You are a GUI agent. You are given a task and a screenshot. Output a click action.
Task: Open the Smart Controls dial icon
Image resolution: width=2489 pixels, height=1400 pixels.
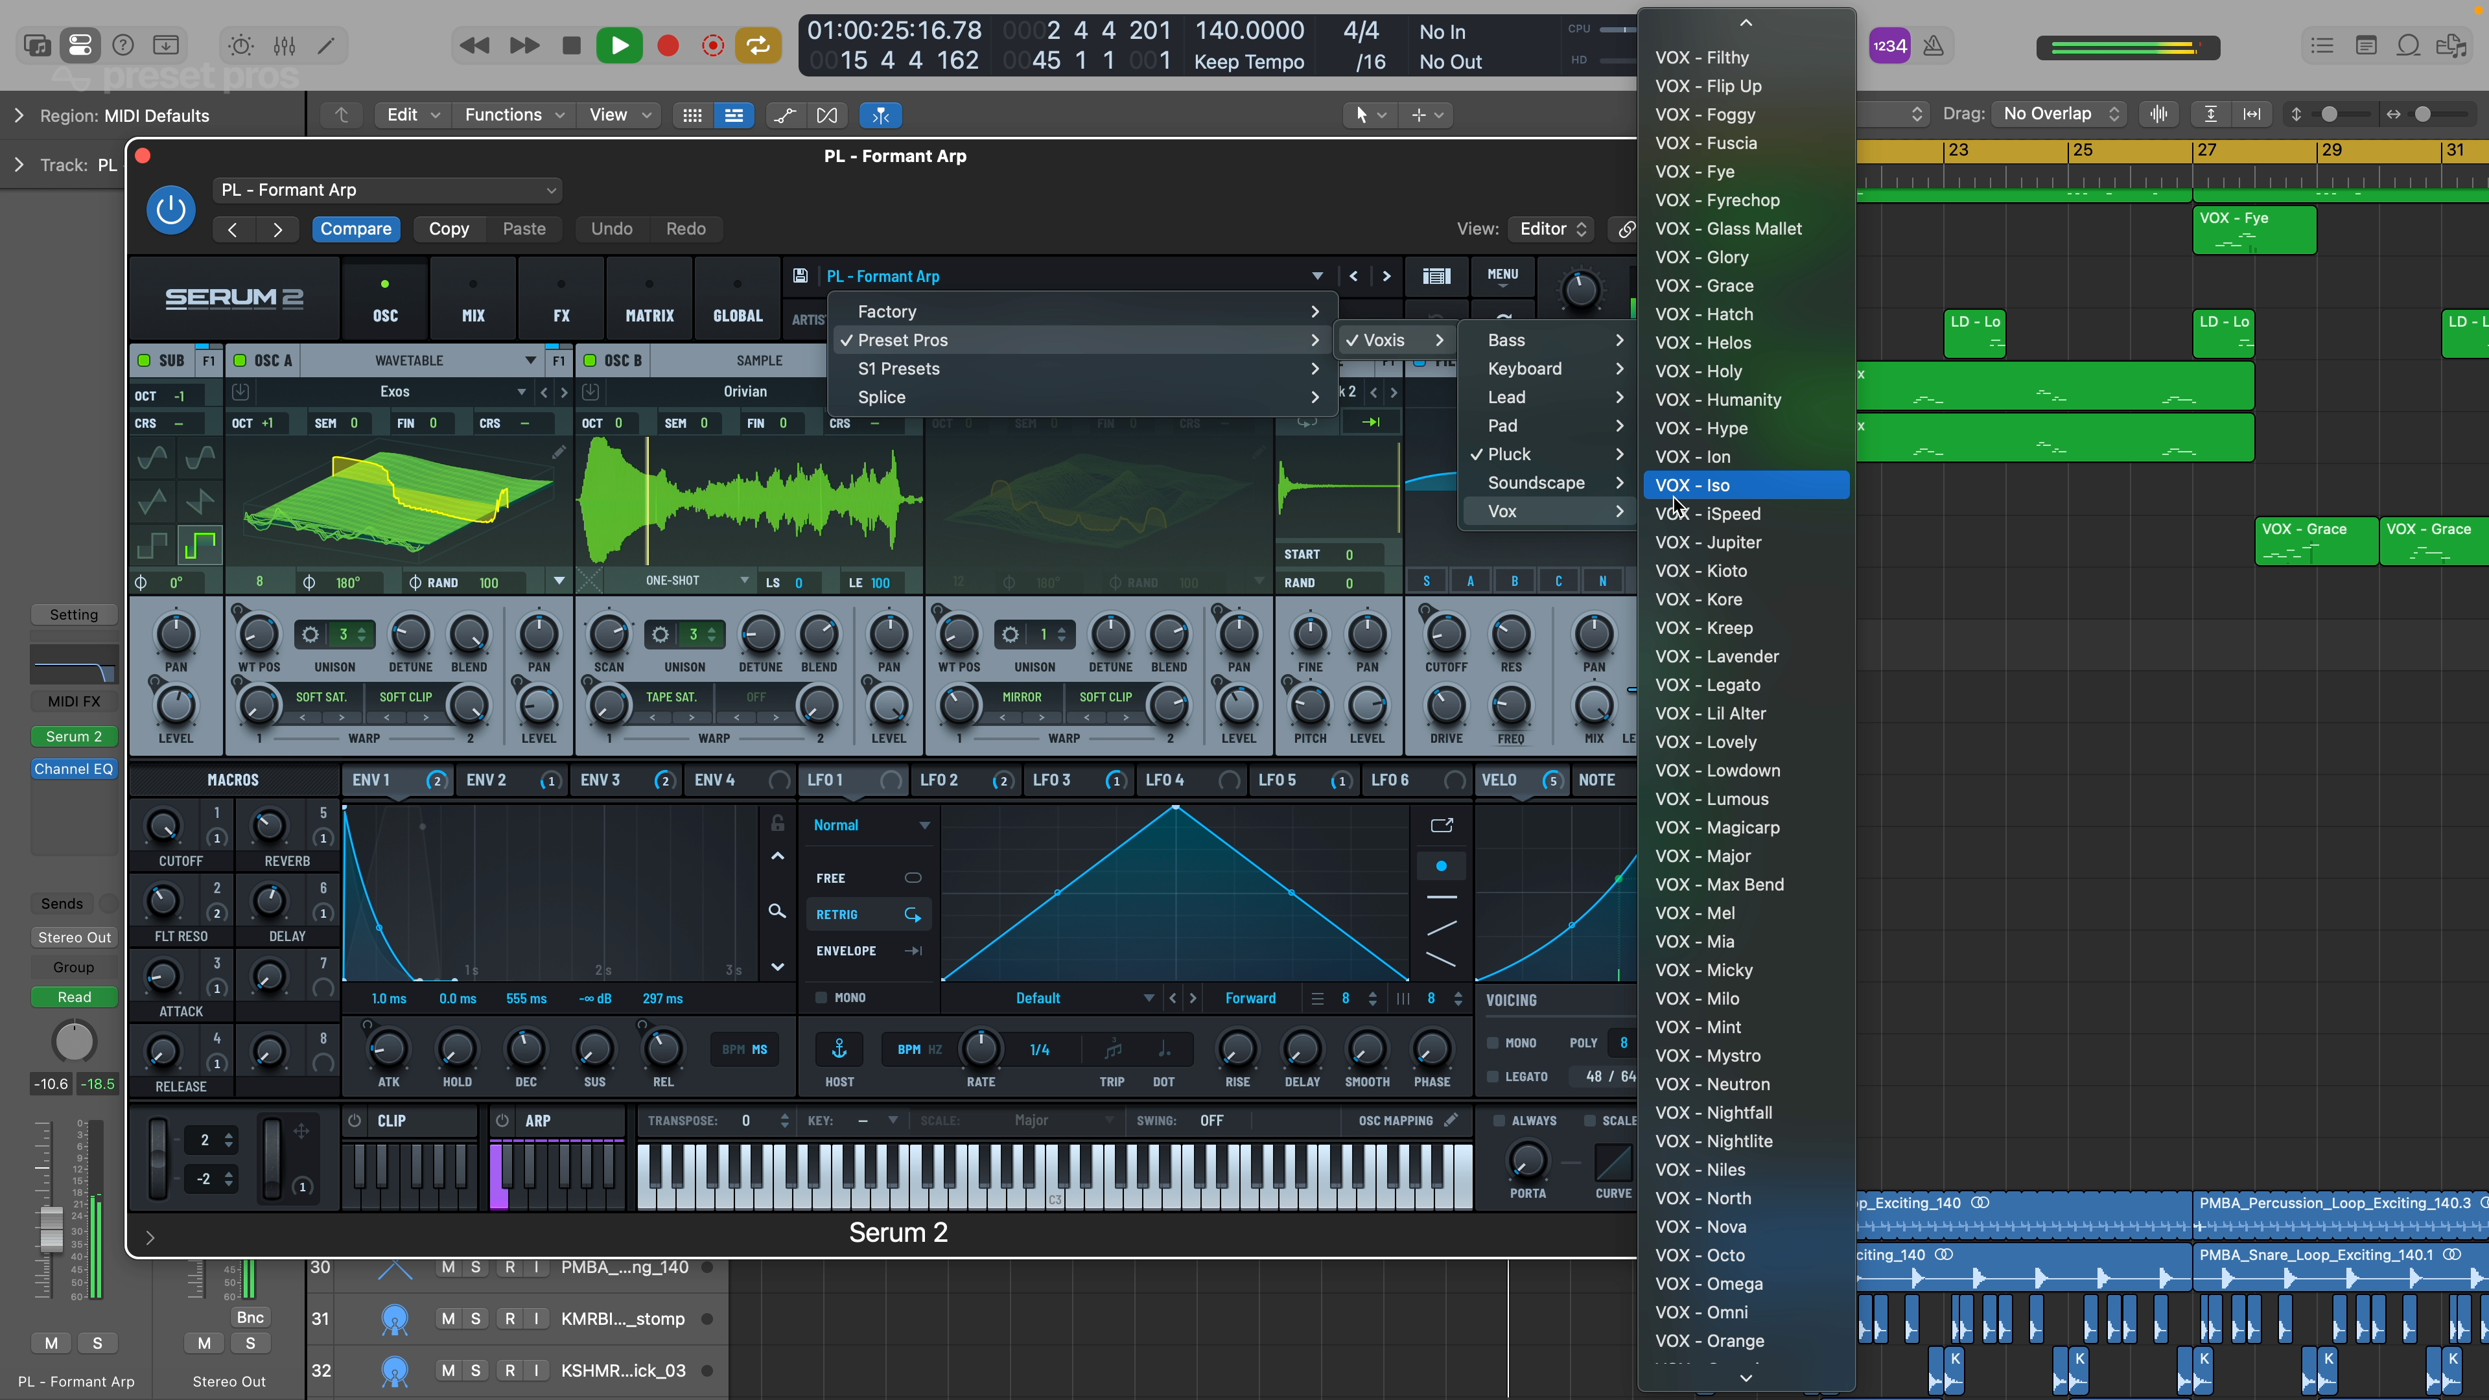240,45
